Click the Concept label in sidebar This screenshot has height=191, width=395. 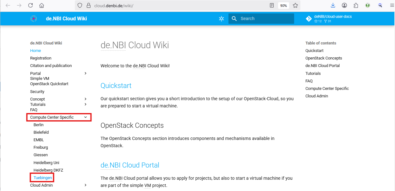click(37, 99)
